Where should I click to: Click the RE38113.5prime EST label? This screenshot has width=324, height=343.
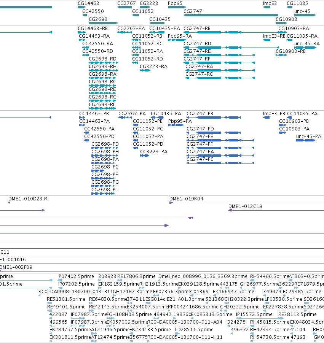pos(297,314)
